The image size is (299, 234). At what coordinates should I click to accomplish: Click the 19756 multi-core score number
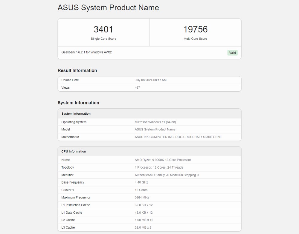click(195, 29)
